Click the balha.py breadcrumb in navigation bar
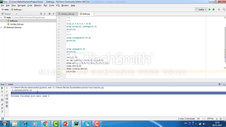 (x=16, y=10)
